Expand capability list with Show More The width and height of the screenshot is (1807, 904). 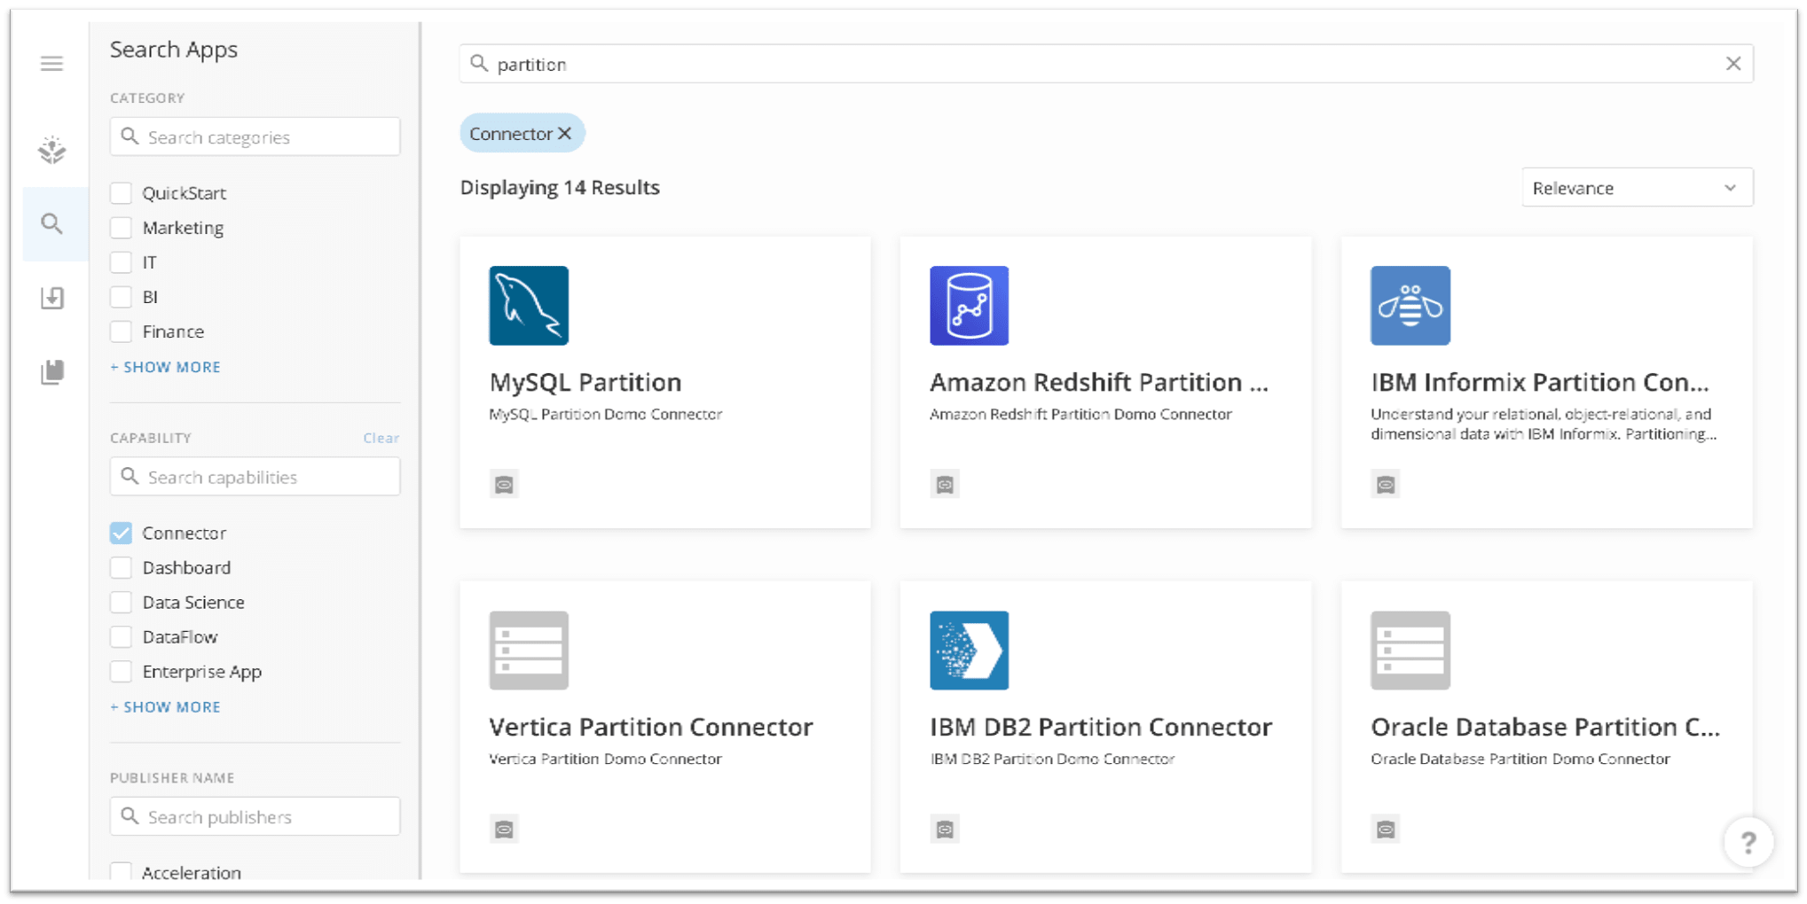[x=165, y=707]
